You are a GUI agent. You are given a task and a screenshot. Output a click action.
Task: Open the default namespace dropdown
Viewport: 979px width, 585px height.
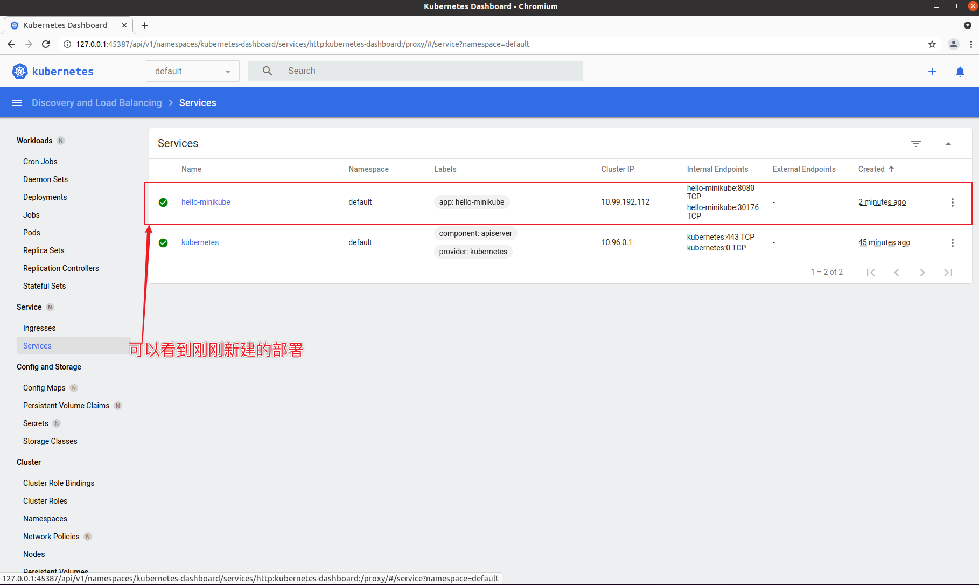click(193, 71)
